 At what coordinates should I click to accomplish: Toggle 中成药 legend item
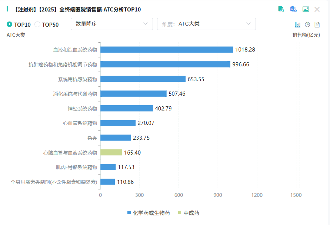pyautogui.click(x=189, y=213)
